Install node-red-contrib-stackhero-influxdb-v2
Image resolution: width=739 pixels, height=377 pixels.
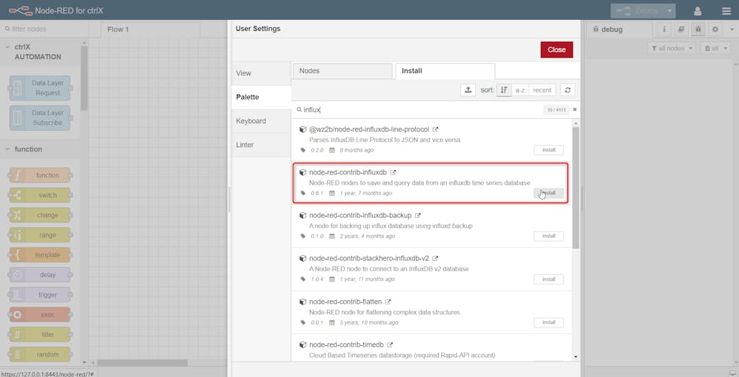point(549,279)
